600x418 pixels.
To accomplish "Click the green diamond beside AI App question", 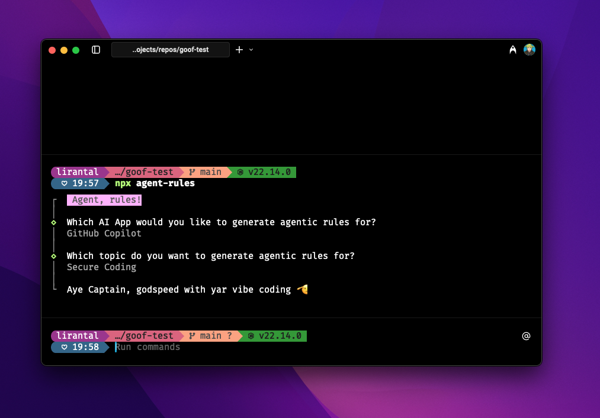I will tap(54, 222).
